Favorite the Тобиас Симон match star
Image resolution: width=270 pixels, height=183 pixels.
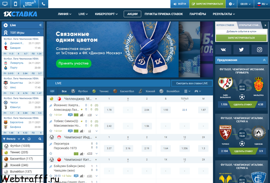click(x=51, y=131)
